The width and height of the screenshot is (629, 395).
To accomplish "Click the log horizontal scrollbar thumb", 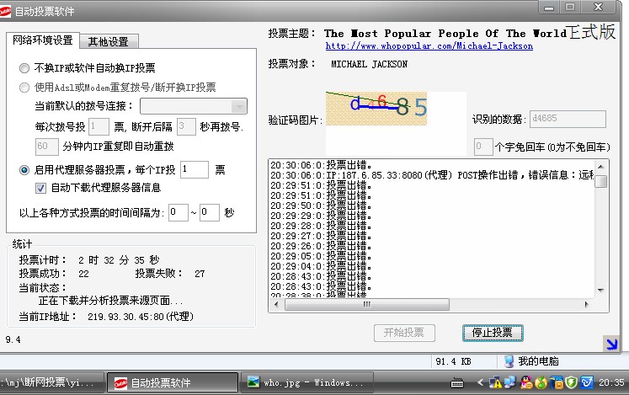I will 366,304.
